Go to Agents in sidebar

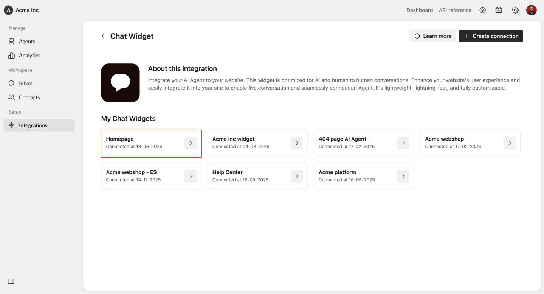coord(39,42)
